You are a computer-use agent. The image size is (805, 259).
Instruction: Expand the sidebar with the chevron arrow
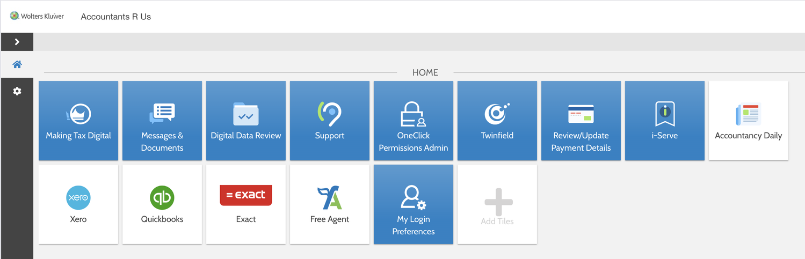coord(17,42)
